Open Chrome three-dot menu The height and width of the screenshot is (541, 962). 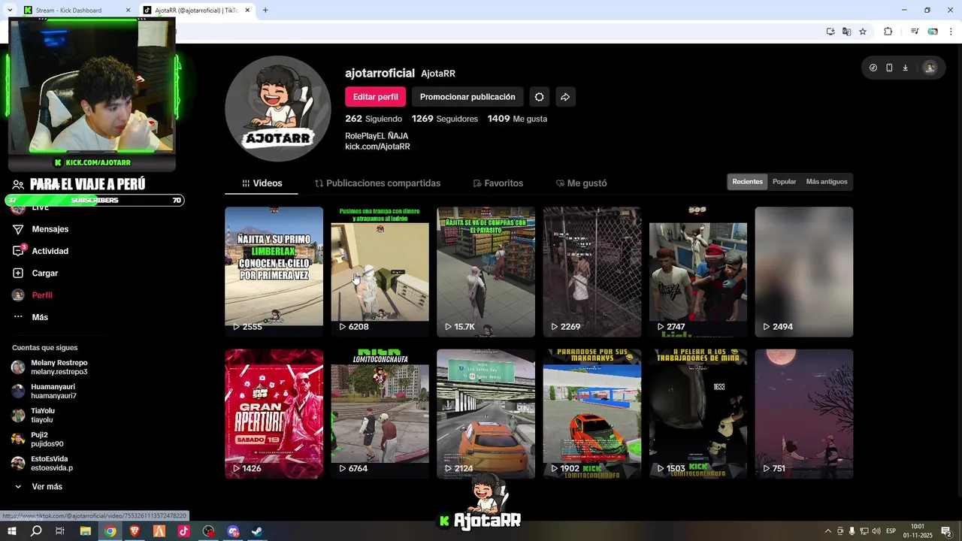click(x=951, y=32)
